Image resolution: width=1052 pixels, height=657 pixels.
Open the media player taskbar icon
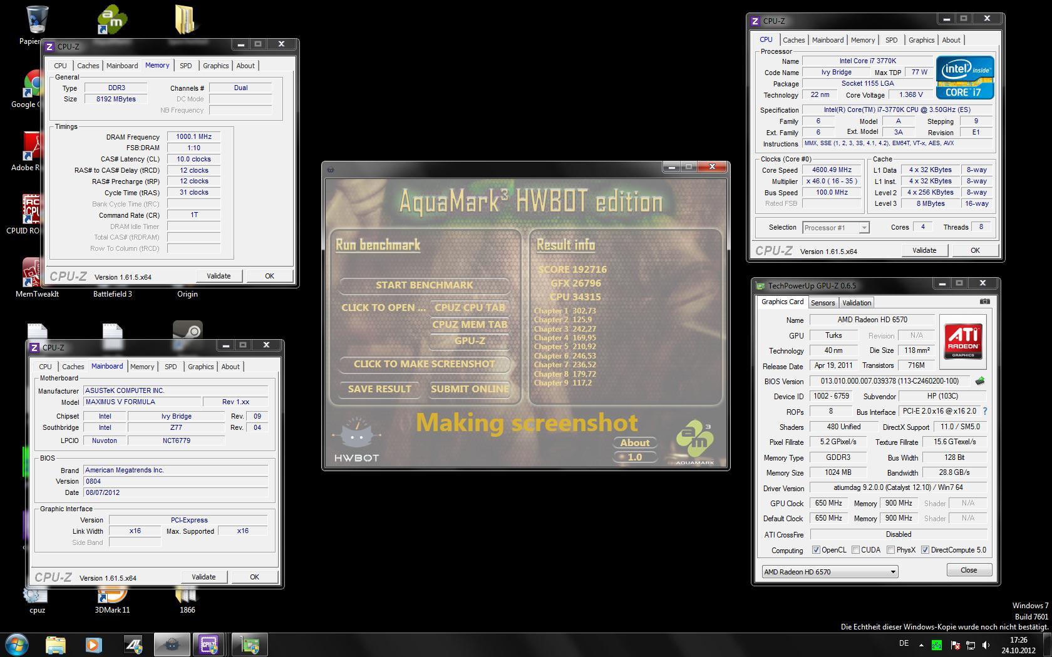[x=94, y=644]
